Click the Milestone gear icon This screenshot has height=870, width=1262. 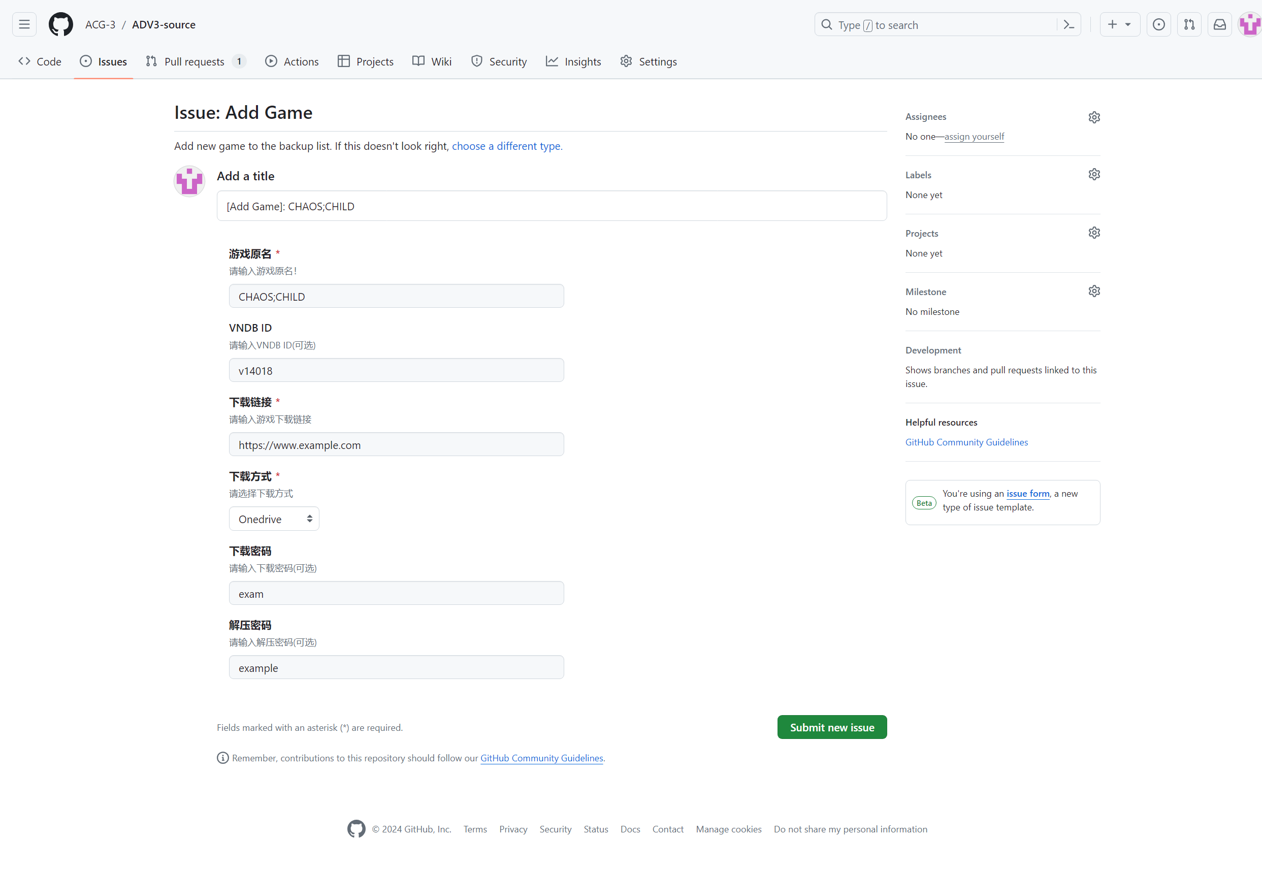(1093, 291)
